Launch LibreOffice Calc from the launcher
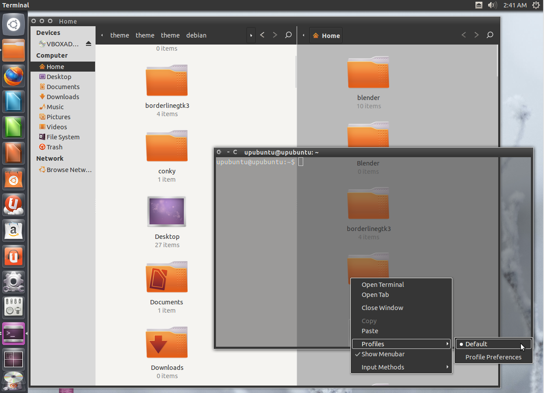 (x=14, y=128)
